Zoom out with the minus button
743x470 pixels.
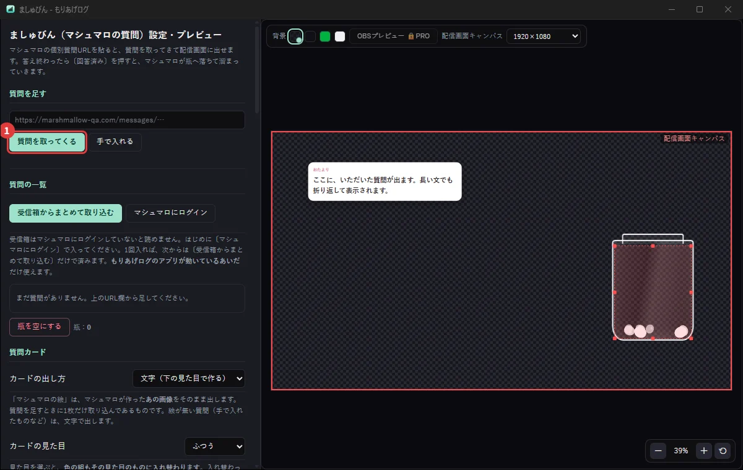(658, 451)
